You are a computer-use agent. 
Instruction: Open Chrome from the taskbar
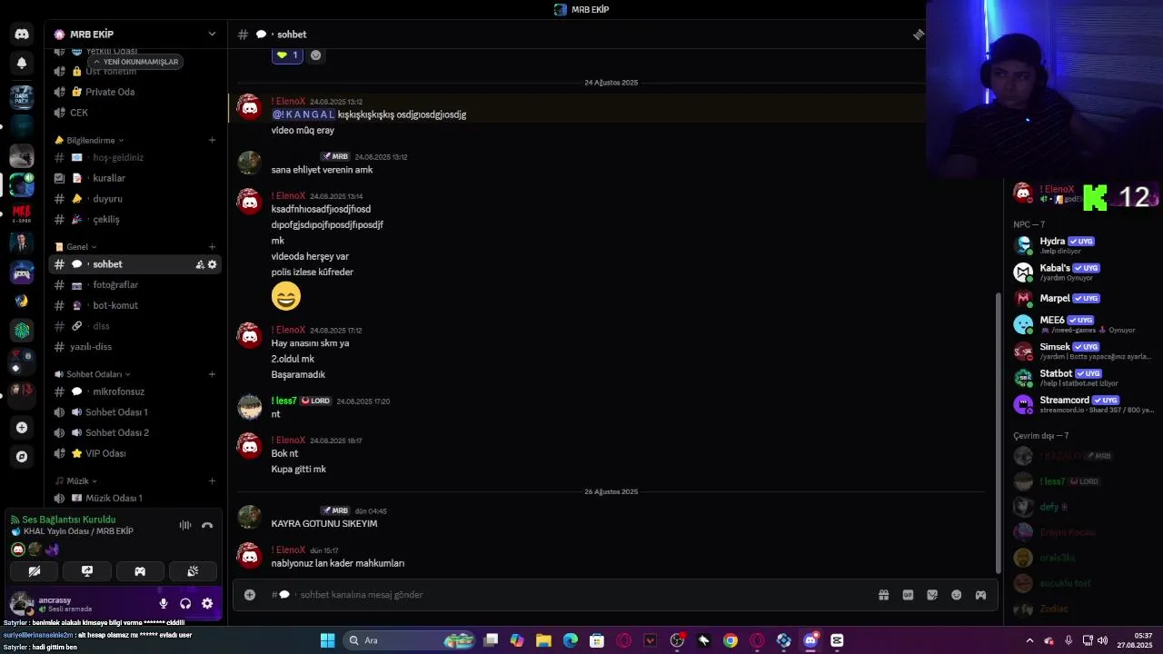click(x=731, y=640)
